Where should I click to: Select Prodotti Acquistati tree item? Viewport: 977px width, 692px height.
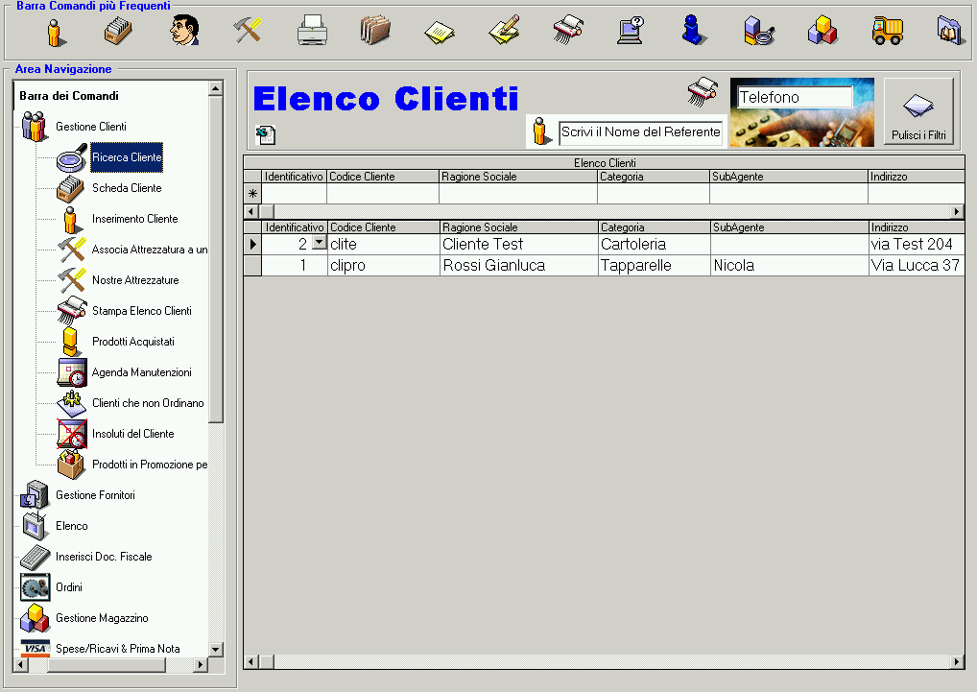(132, 342)
